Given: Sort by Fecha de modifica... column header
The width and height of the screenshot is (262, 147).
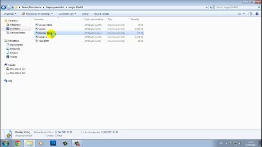Looking at the screenshot, I should coord(95,19).
